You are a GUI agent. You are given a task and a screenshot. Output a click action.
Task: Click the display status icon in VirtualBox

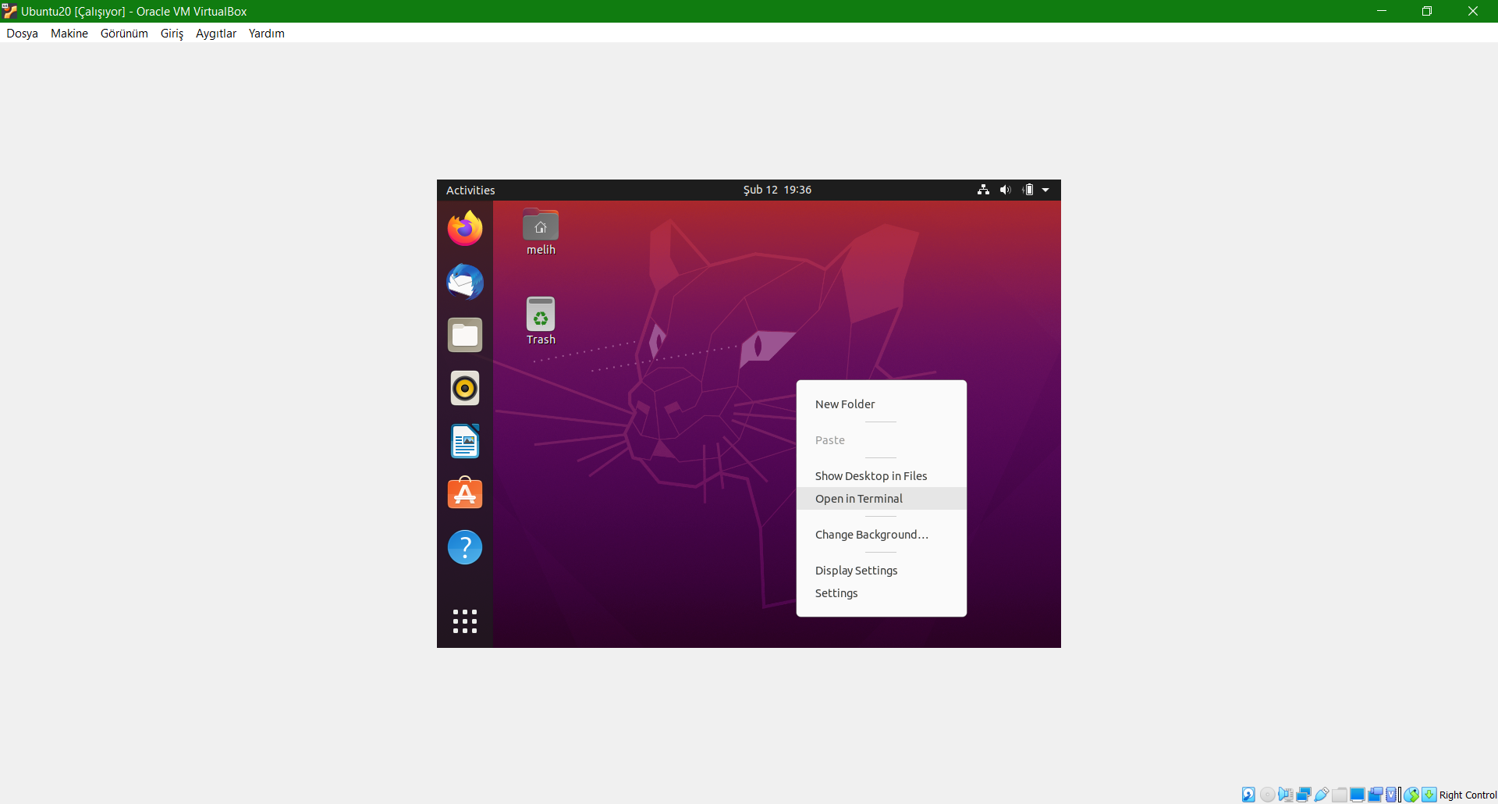[x=1358, y=795]
